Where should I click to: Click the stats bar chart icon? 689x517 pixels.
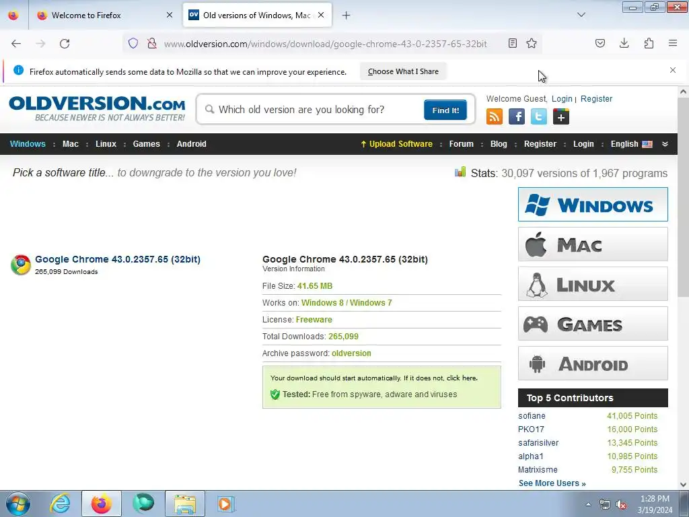tap(460, 172)
